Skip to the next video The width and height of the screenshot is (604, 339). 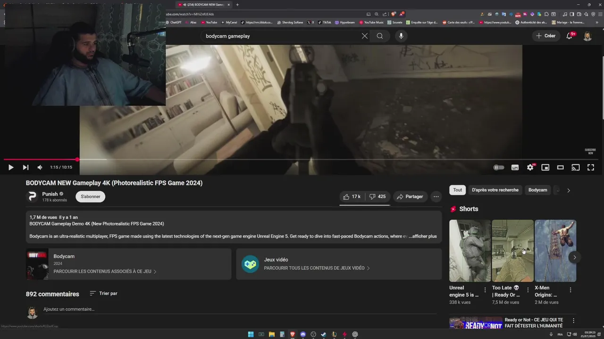click(x=25, y=167)
